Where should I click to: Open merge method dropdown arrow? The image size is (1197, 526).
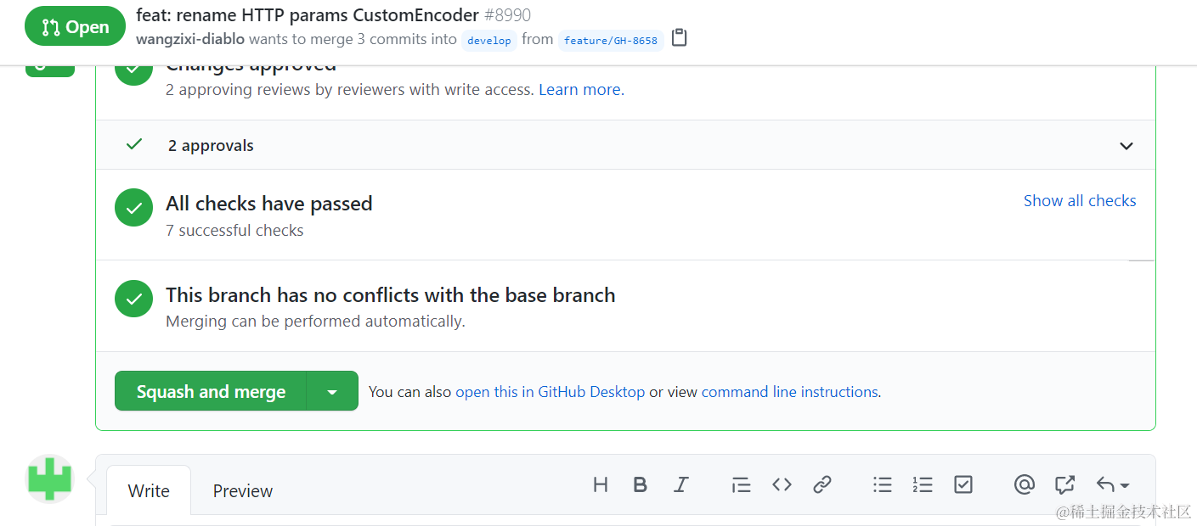332,391
